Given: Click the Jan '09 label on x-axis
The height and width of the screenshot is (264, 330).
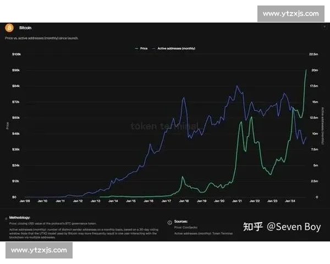Looking at the screenshot, I should (x=26, y=202).
